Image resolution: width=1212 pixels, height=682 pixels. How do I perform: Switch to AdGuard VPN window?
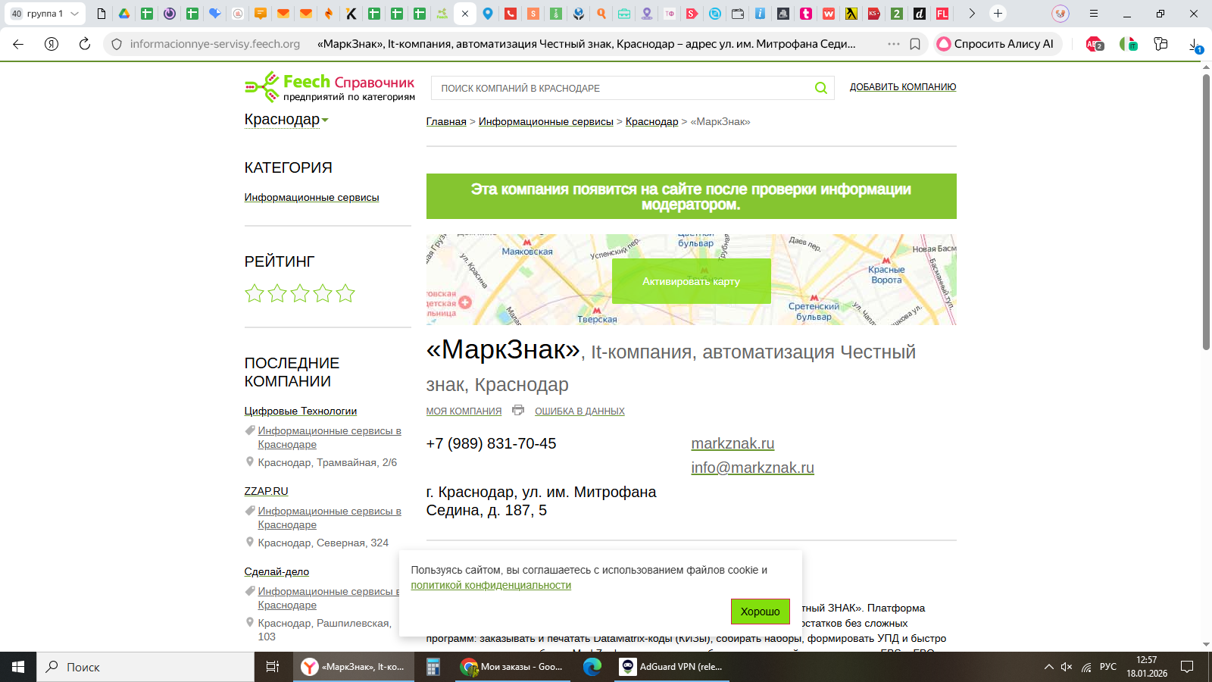click(671, 667)
